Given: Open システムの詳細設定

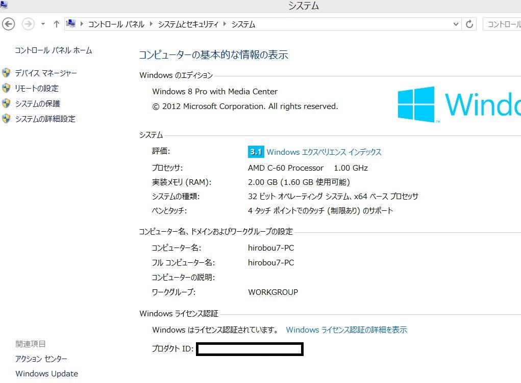Looking at the screenshot, I should pyautogui.click(x=45, y=119).
